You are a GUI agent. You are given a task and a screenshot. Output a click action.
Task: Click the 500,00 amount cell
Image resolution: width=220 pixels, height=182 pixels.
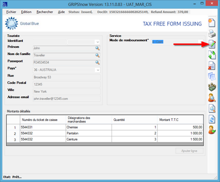[180, 127]
